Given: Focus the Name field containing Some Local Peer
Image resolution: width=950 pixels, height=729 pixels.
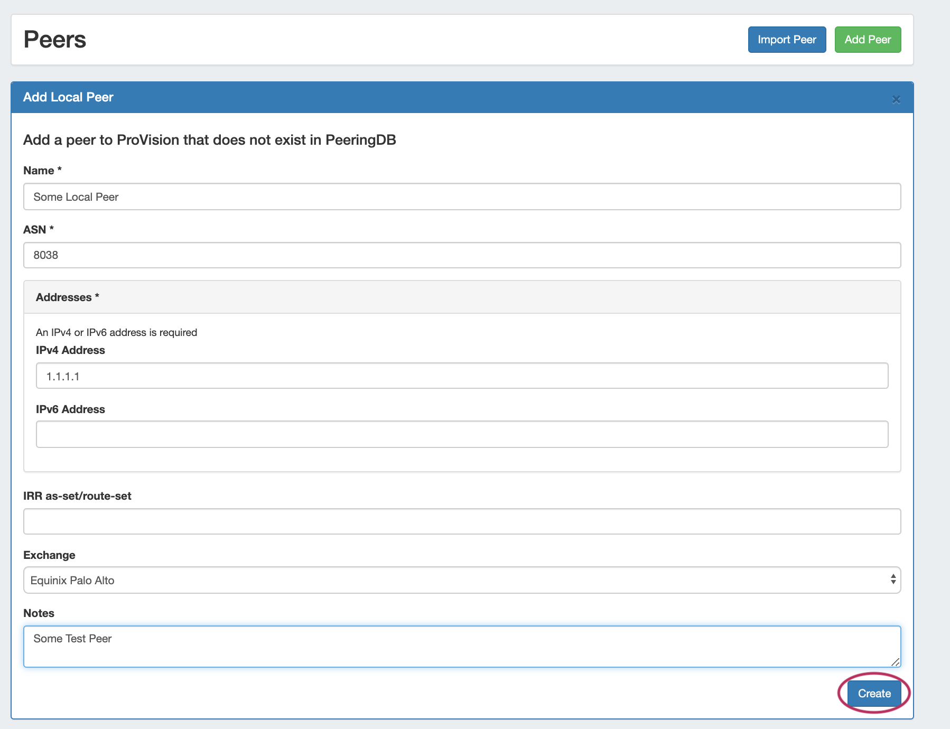Looking at the screenshot, I should 461,197.
